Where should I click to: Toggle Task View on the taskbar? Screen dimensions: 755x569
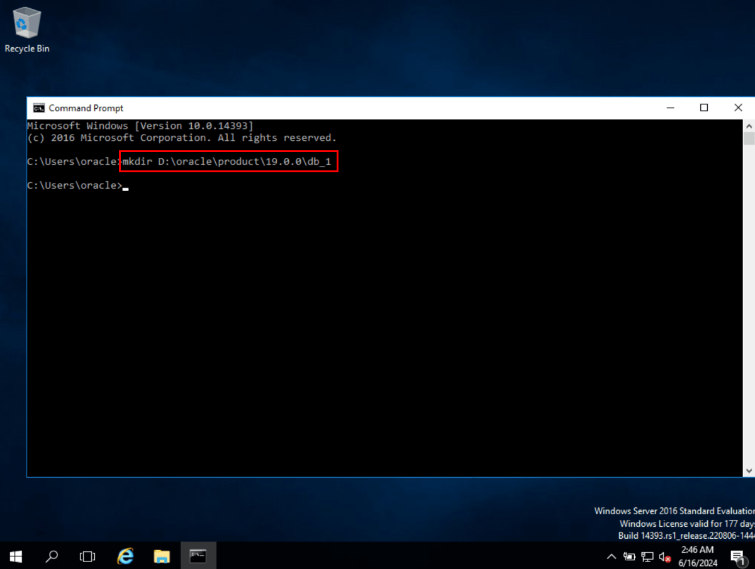[x=87, y=556]
